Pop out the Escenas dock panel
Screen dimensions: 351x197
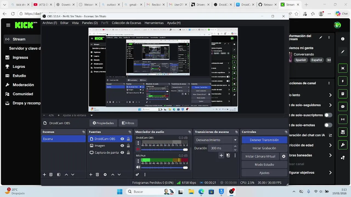[x=84, y=132]
